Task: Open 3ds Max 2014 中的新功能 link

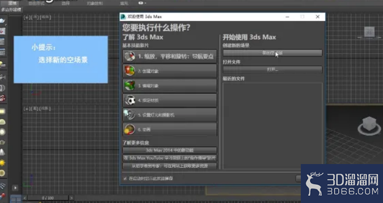Action: (x=170, y=150)
